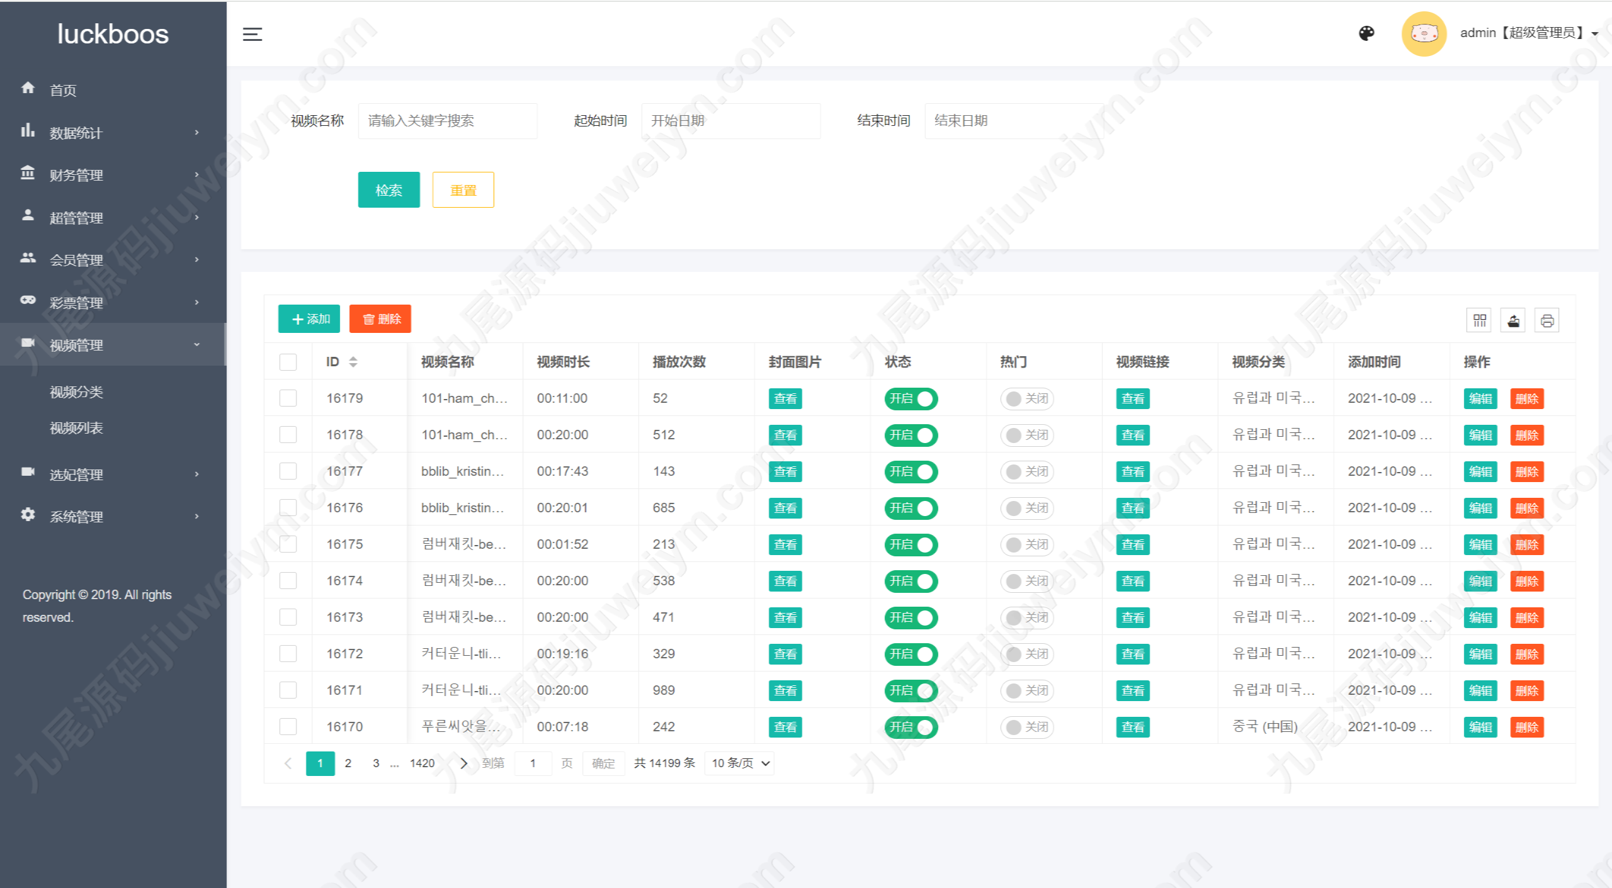Click the bar chart icon for 数据统计
Screen dimensions: 1612x888
point(28,131)
